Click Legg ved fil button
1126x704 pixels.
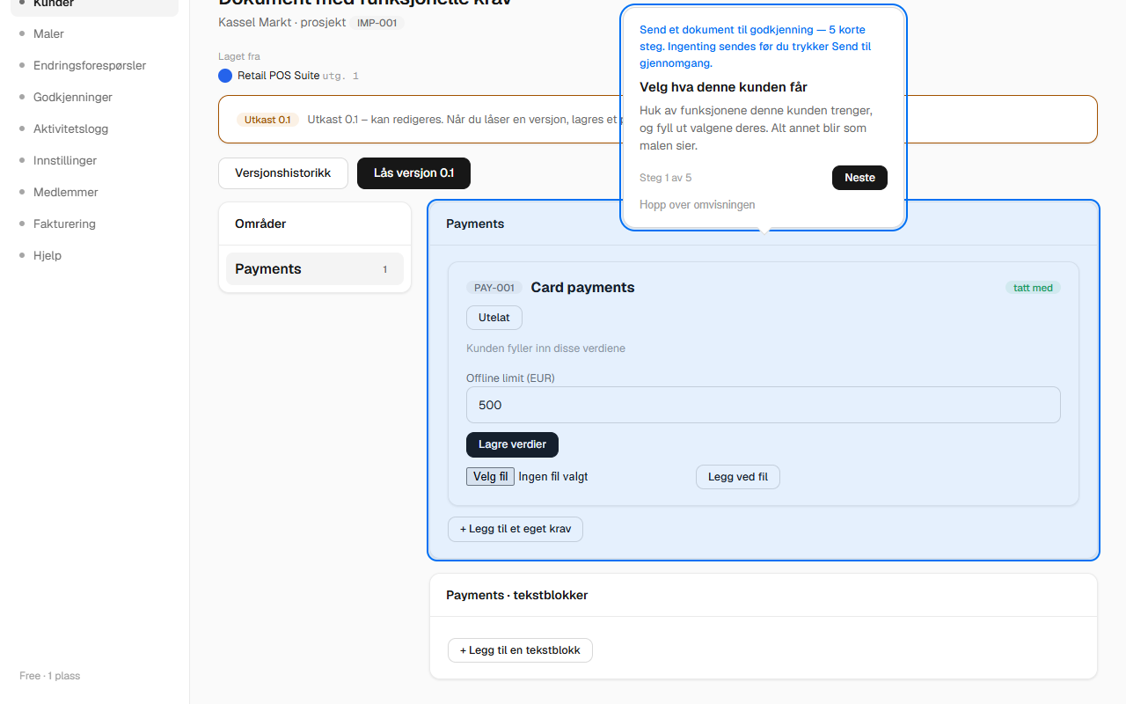click(x=738, y=477)
